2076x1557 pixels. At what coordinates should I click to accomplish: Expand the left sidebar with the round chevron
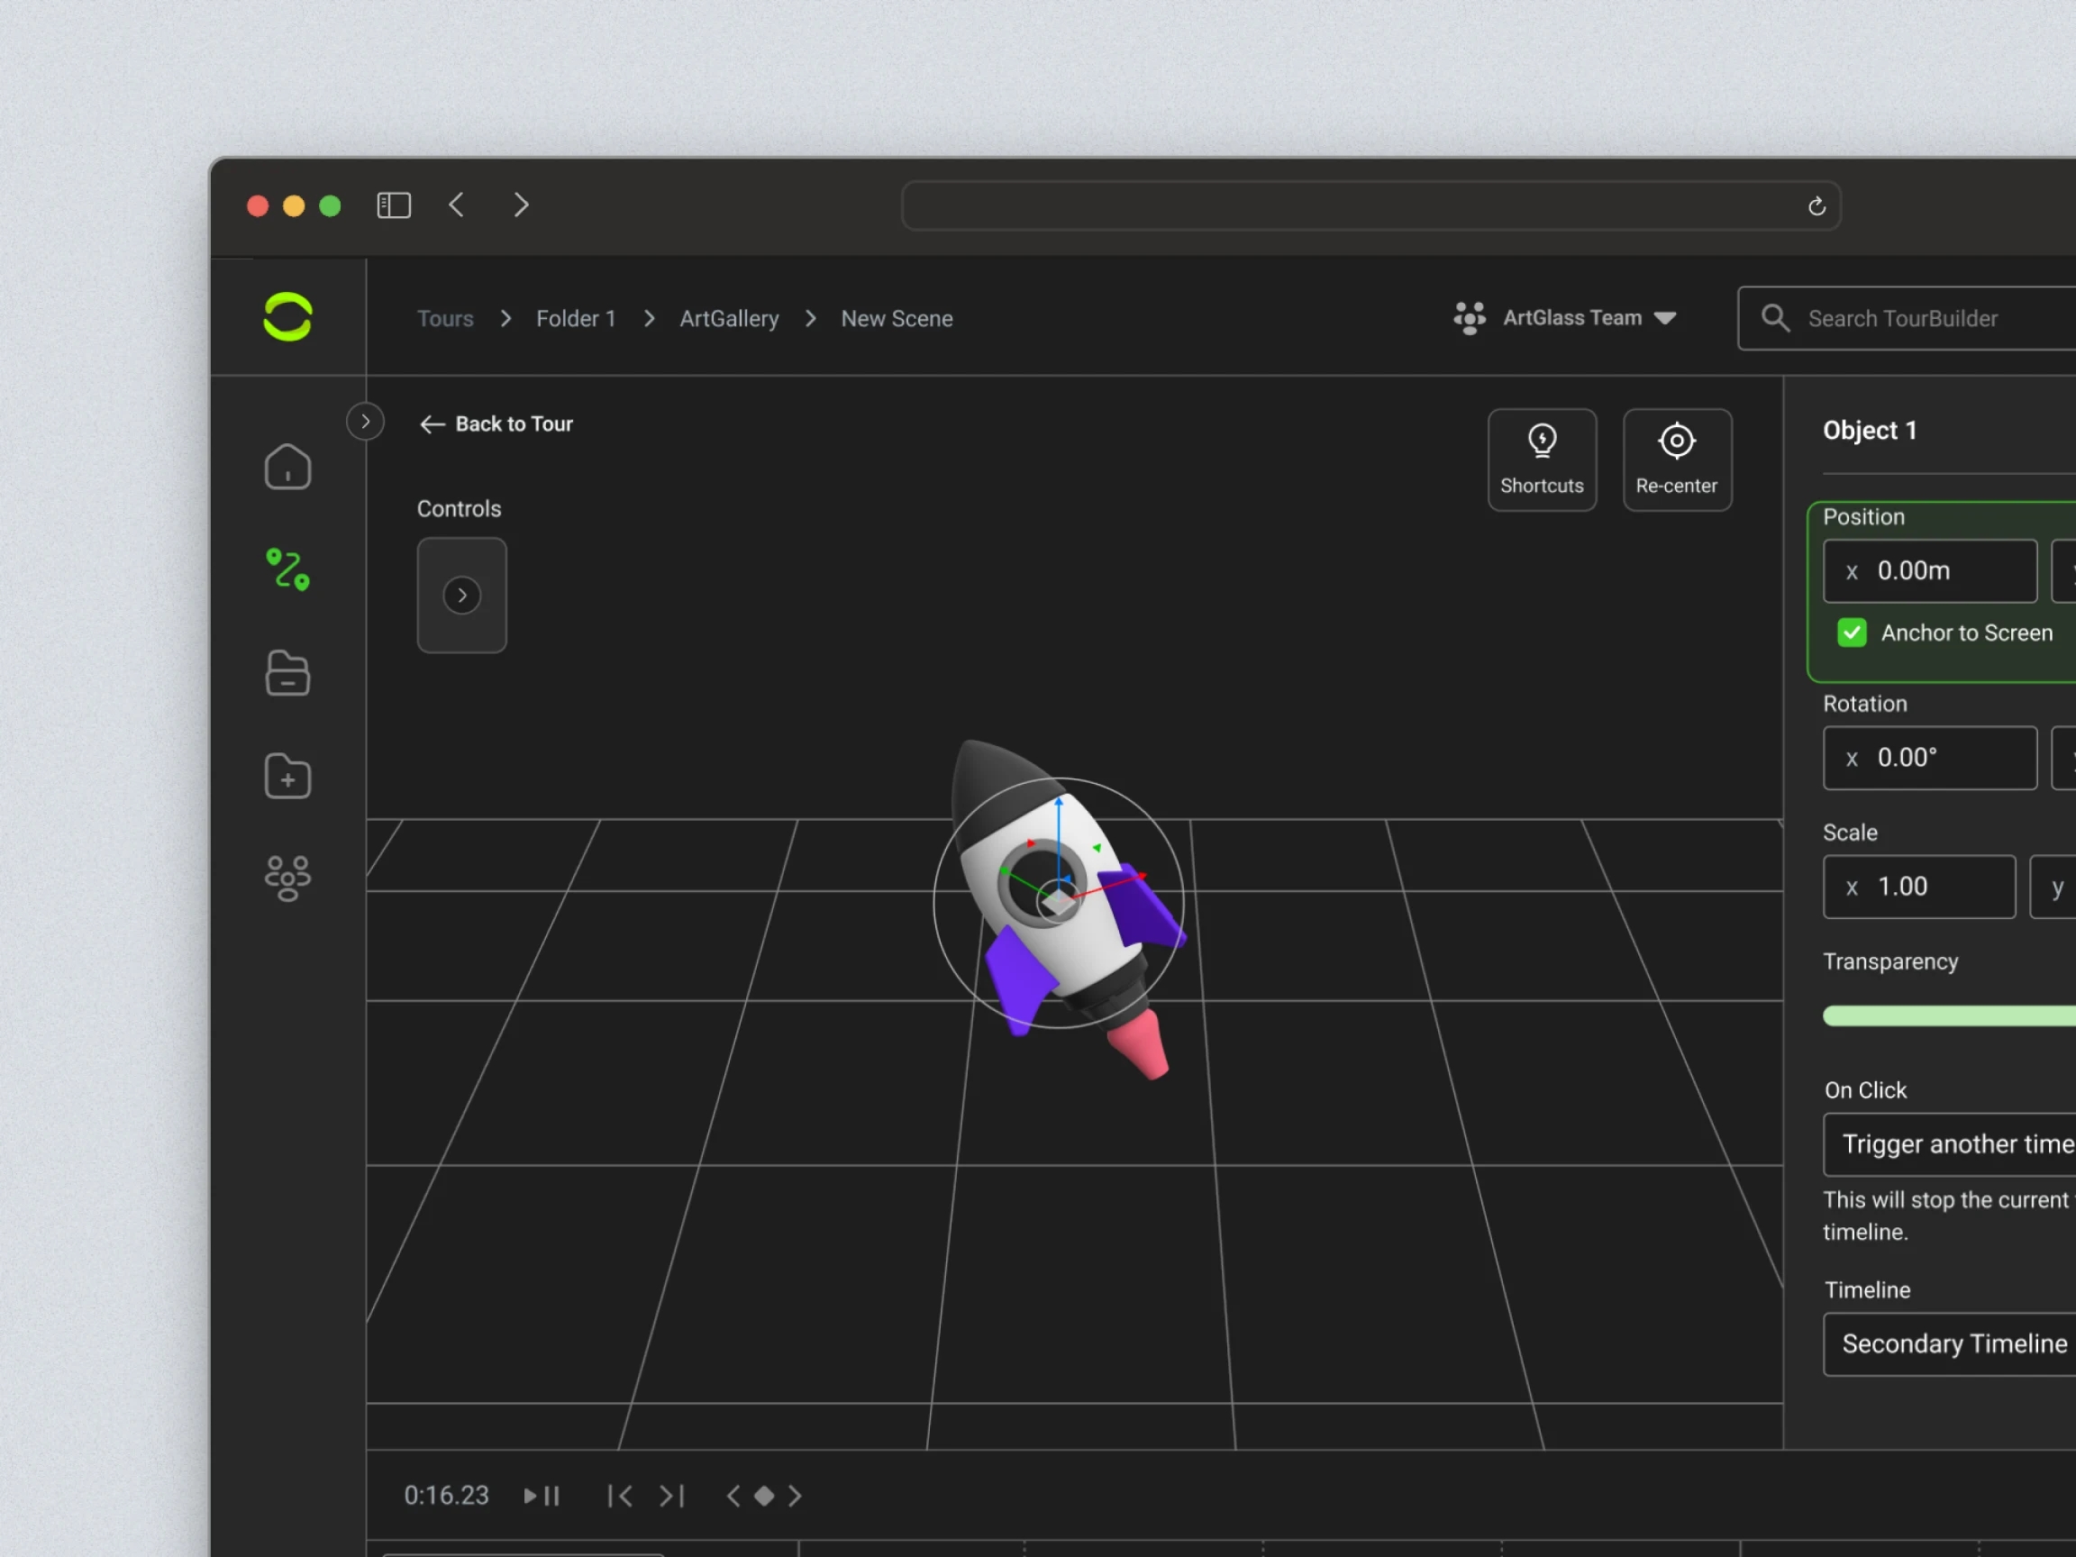(x=365, y=422)
